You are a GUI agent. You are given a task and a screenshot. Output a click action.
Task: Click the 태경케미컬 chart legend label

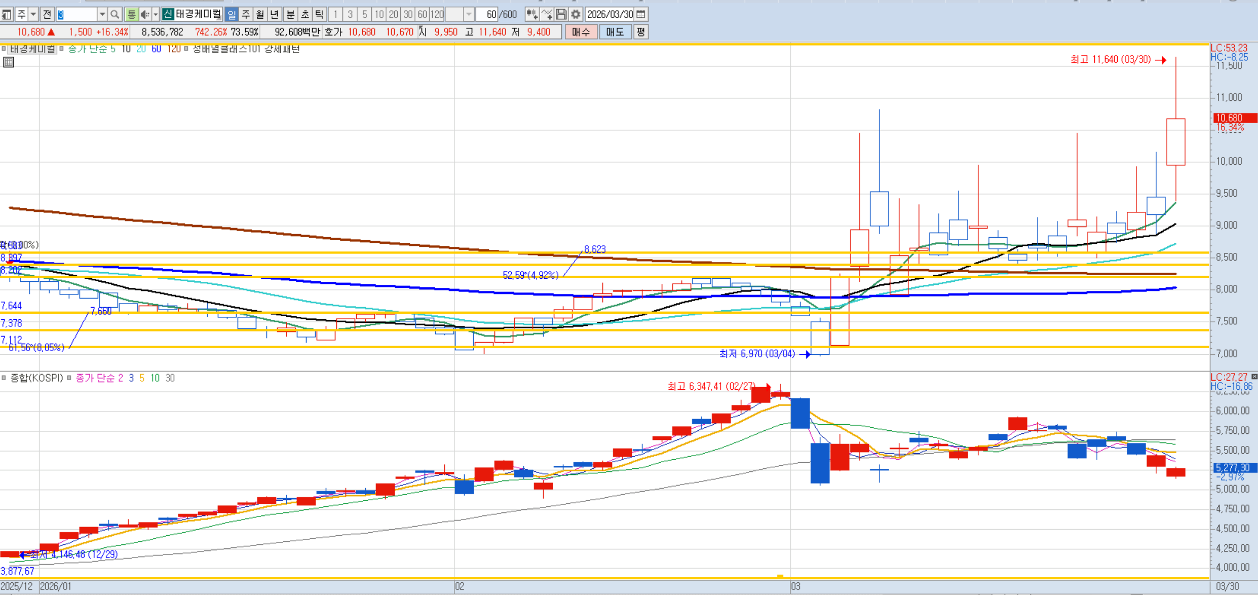[32, 49]
